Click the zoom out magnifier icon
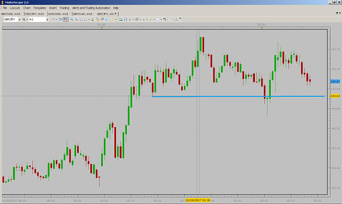The width and height of the screenshot is (342, 204). [77, 19]
